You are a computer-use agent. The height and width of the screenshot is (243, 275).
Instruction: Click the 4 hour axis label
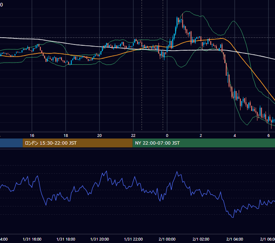235,136
